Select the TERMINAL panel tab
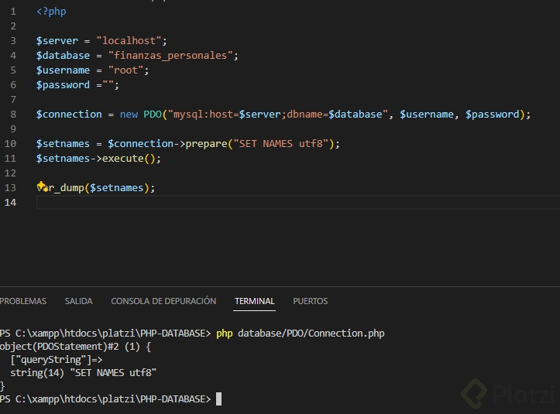This screenshot has height=414, width=560. (254, 301)
